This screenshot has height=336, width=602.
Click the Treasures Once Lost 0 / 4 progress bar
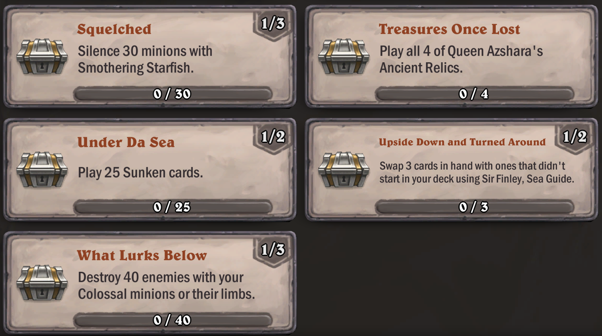coord(474,94)
